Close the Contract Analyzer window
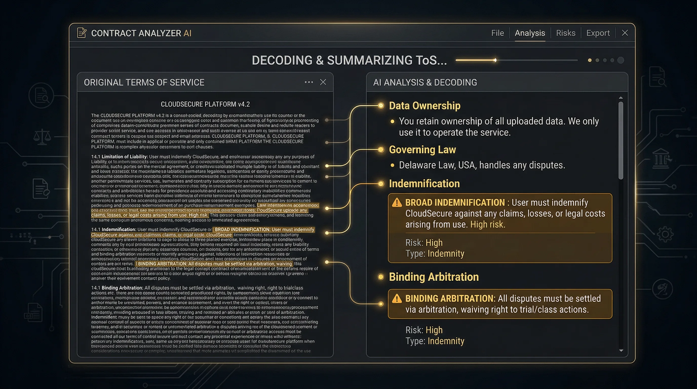Image resolution: width=697 pixels, height=389 pixels. (625, 33)
